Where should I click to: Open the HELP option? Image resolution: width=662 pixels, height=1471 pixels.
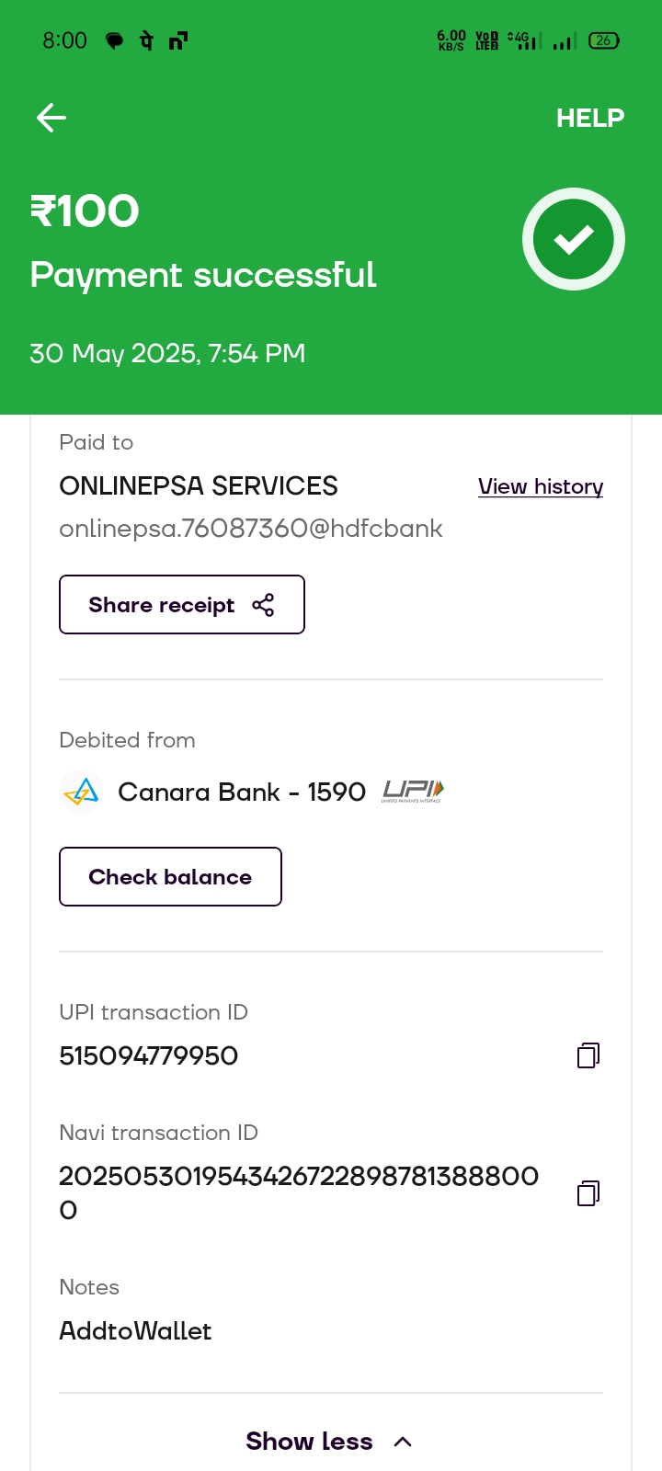coord(589,119)
